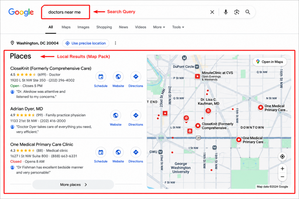299x199 pixels.
Task: Click the address '1133 21st St NW'
Action: click(24, 121)
